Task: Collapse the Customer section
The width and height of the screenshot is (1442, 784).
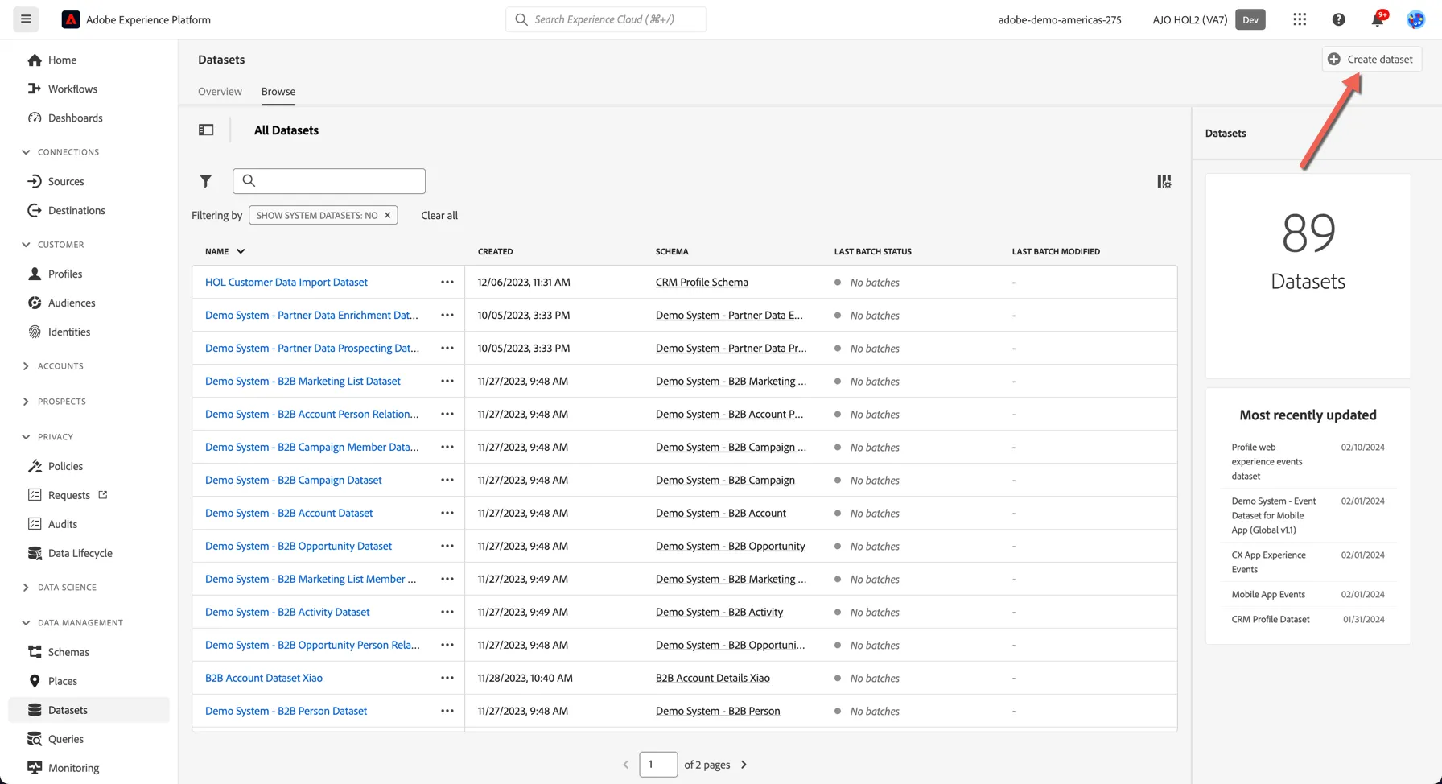Action: (26, 245)
